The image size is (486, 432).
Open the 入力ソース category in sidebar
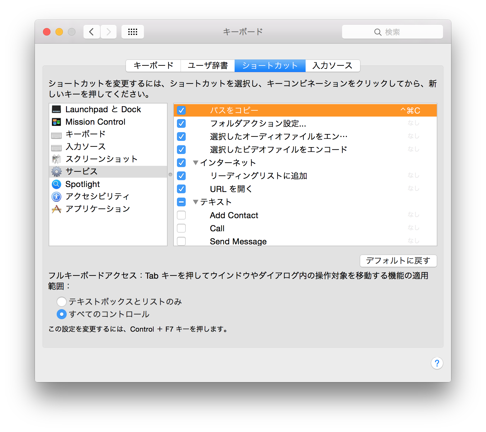85,147
